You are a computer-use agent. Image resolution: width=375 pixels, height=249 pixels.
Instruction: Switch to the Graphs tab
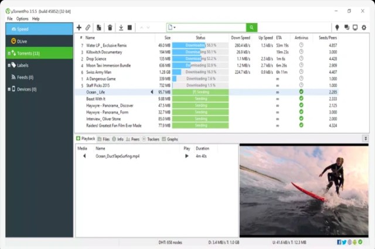[x=170, y=139]
